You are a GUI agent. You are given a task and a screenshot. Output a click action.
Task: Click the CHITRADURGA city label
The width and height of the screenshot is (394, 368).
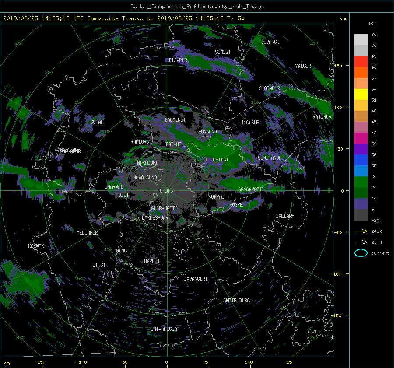(238, 301)
